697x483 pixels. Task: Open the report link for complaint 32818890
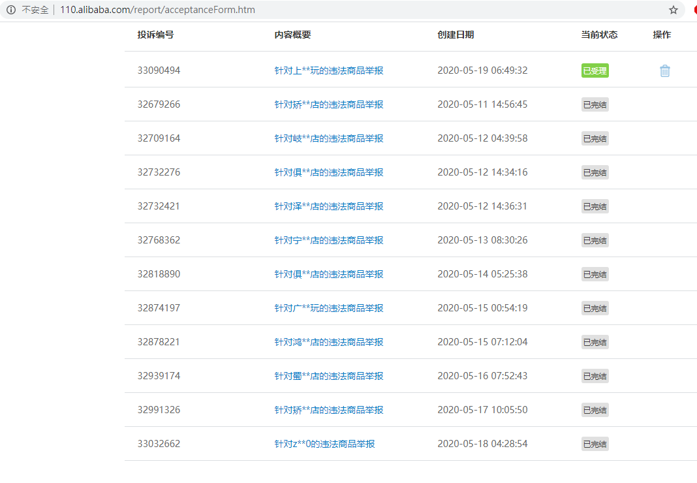tap(328, 274)
